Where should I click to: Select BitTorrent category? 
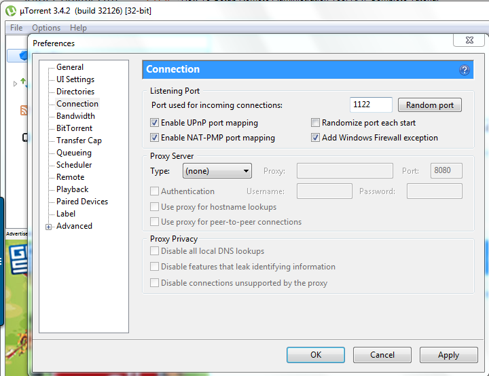tap(74, 128)
